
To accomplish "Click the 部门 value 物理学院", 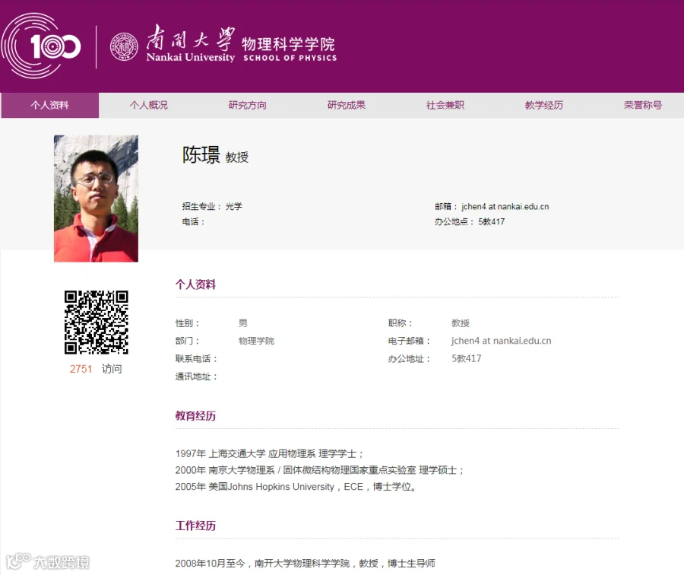I will click(256, 341).
